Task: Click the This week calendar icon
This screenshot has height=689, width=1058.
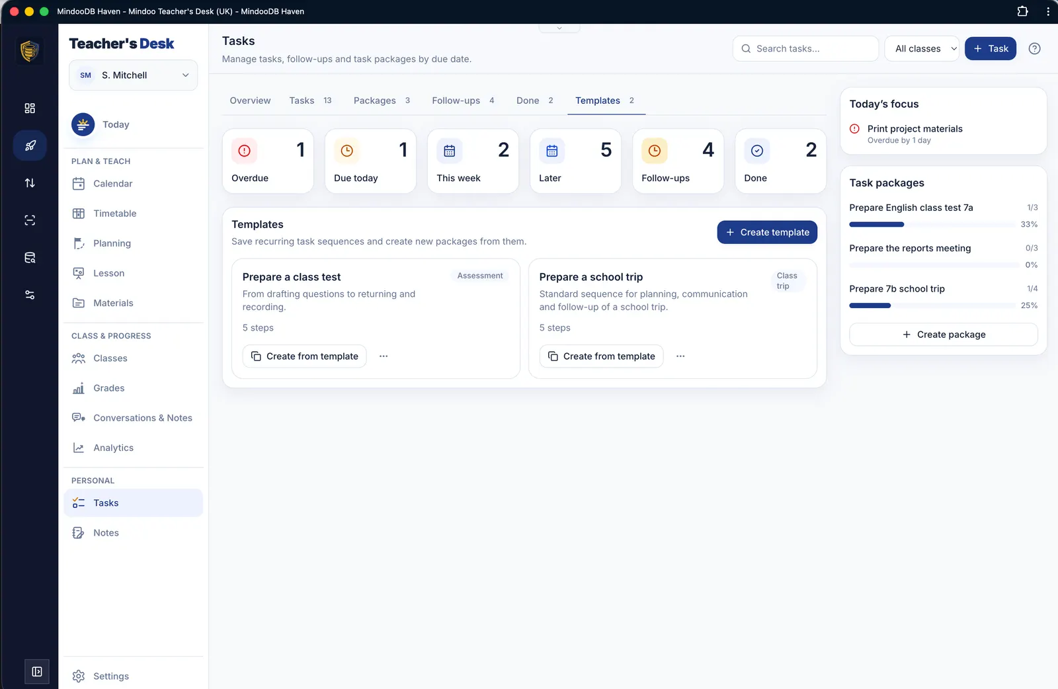Action: coord(450,151)
